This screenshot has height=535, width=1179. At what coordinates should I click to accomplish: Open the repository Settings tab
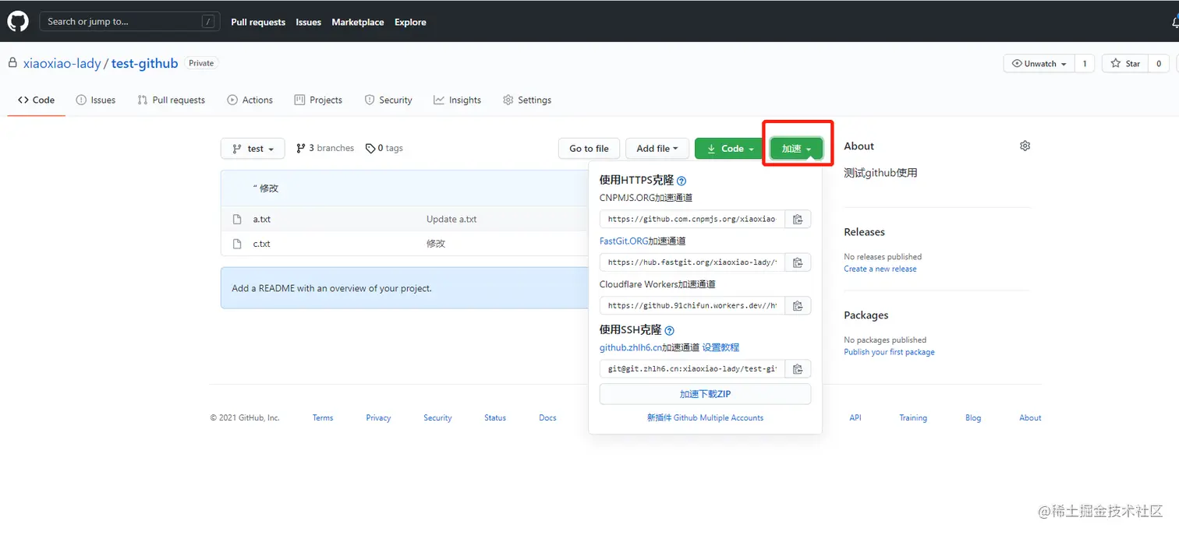pos(527,100)
